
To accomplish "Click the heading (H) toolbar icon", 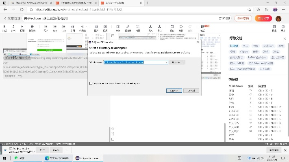I will [x=22, y=28].
